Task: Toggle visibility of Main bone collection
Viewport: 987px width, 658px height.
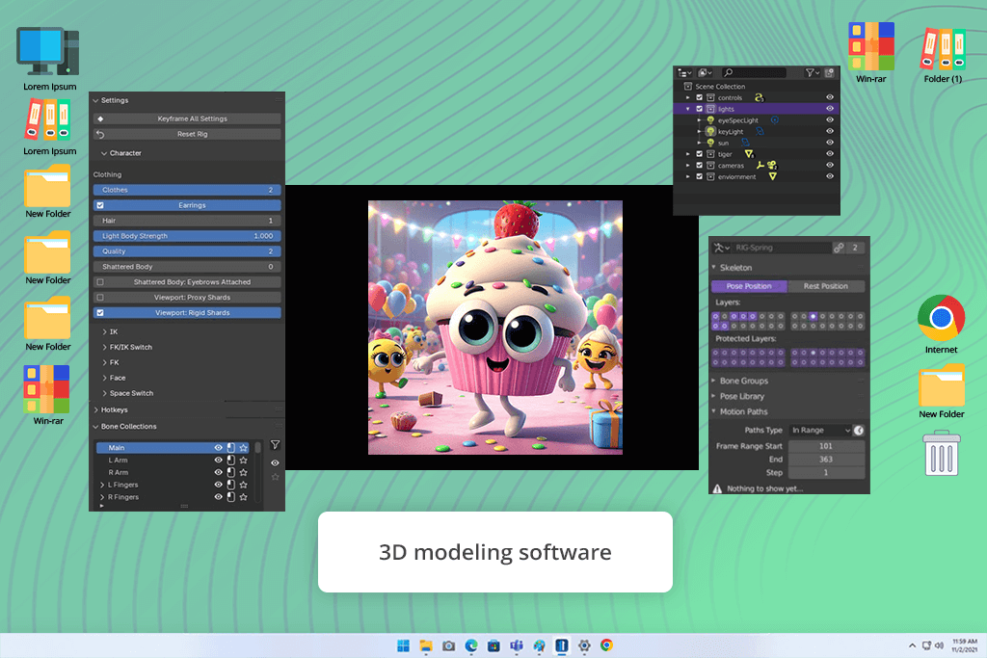Action: (219, 448)
